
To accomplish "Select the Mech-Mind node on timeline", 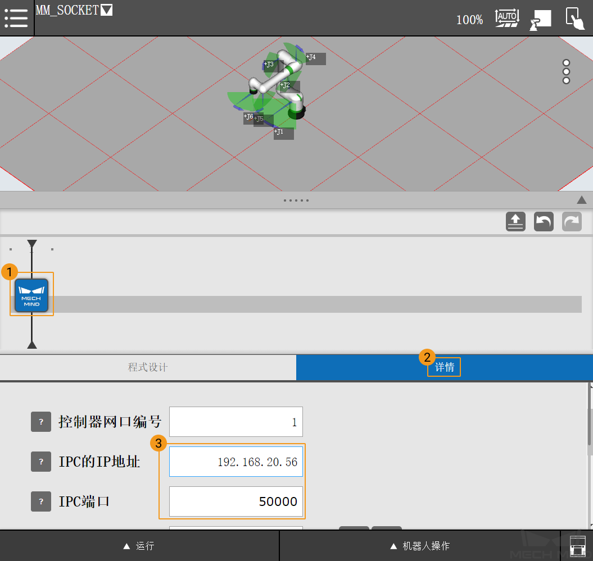I will click(31, 295).
